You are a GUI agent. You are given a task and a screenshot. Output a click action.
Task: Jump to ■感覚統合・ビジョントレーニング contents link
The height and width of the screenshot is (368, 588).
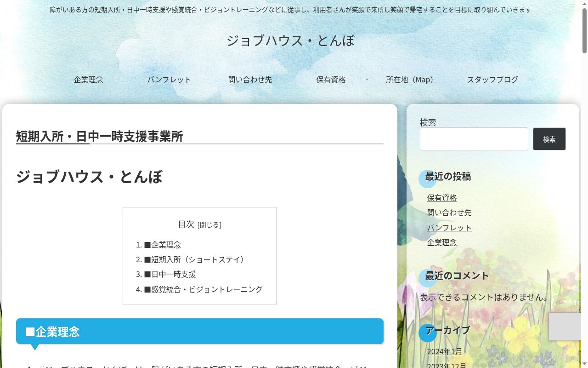click(204, 289)
